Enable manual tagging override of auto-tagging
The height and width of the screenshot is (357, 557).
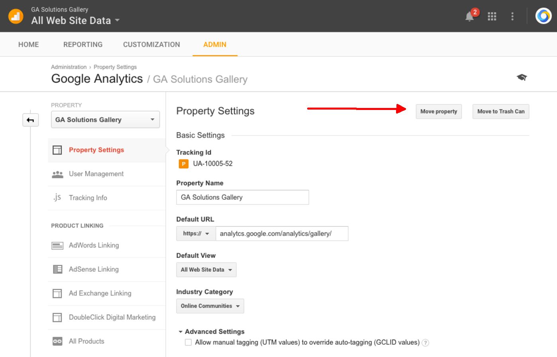pos(188,342)
